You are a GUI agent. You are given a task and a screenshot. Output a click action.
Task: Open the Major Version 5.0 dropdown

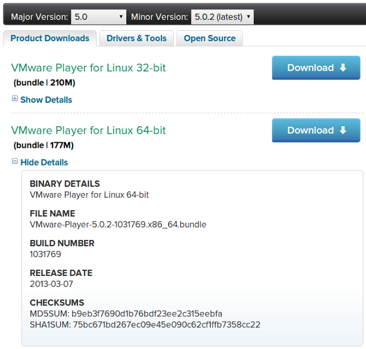point(98,17)
